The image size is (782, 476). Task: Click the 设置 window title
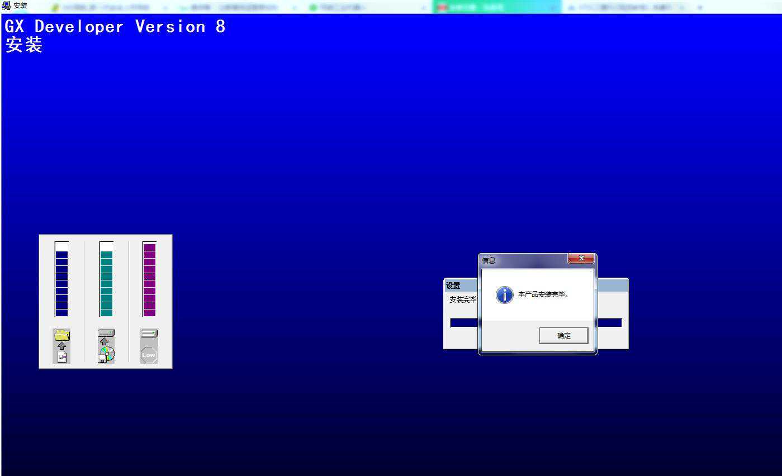453,286
